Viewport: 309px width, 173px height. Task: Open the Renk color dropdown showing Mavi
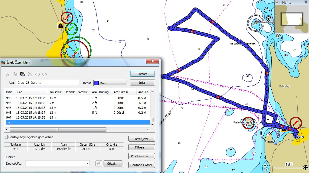point(110,83)
